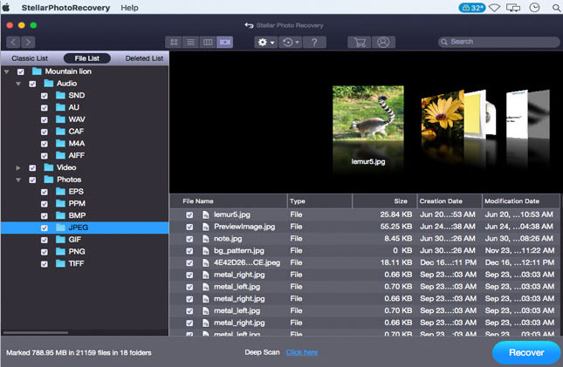
Task: Open the user account icon
Action: [383, 43]
